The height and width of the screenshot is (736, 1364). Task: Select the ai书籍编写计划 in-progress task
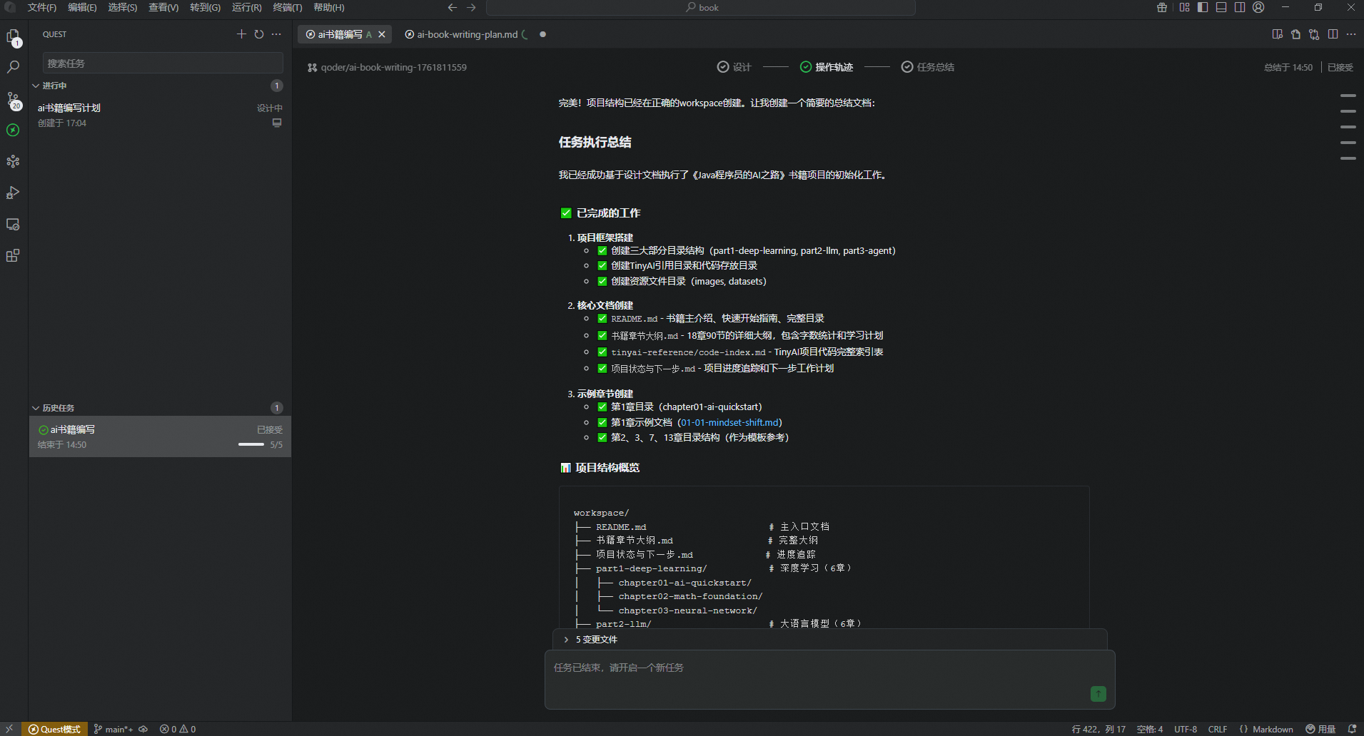pyautogui.click(x=160, y=115)
